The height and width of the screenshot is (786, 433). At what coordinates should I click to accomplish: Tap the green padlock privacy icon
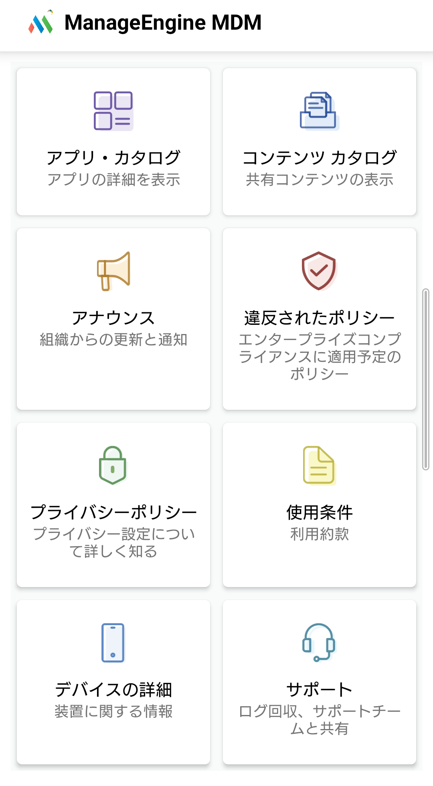click(113, 465)
